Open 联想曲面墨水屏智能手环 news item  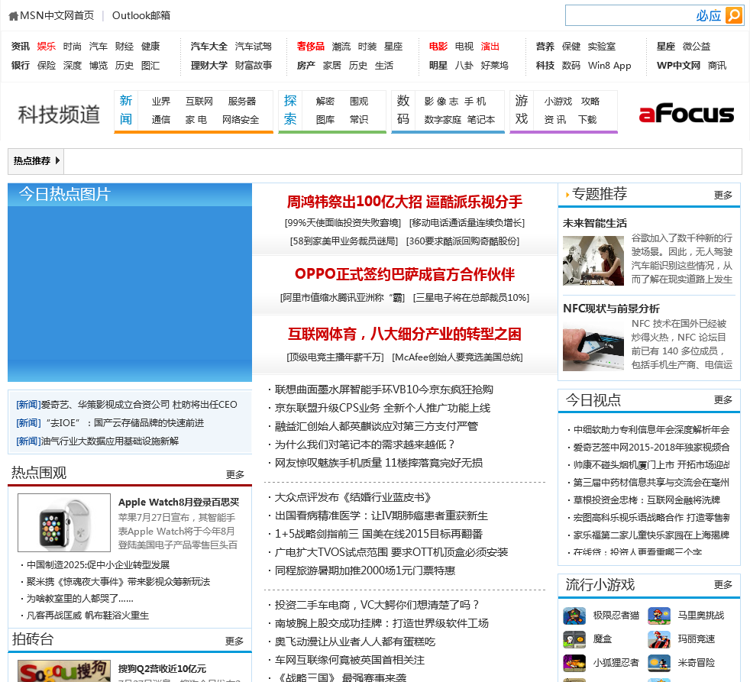point(383,389)
